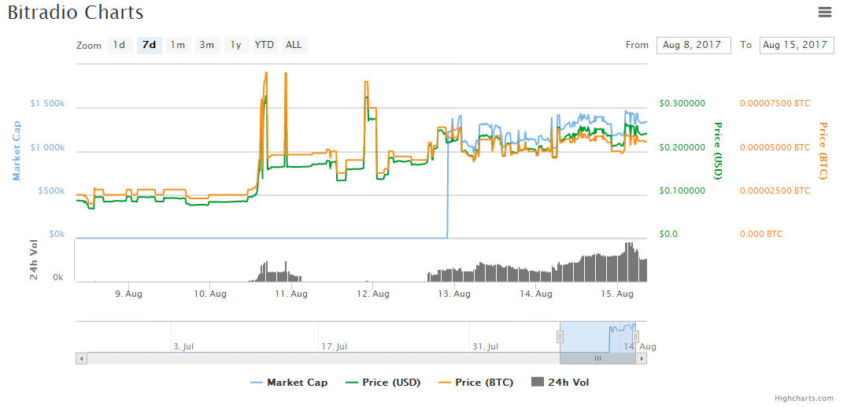Click the 10. Aug axis label

point(210,294)
